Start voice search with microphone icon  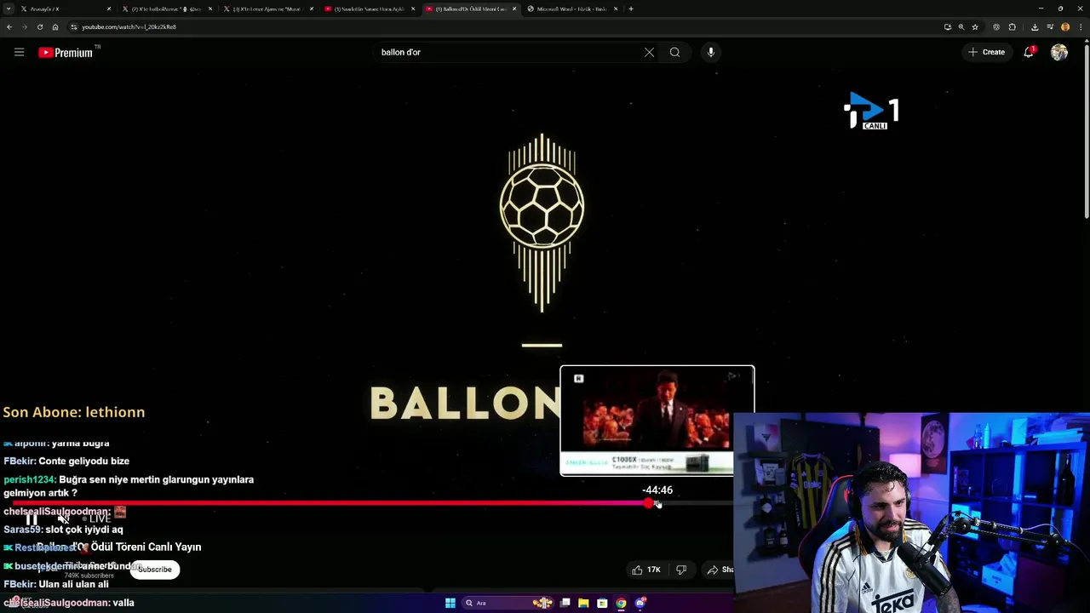[710, 52]
